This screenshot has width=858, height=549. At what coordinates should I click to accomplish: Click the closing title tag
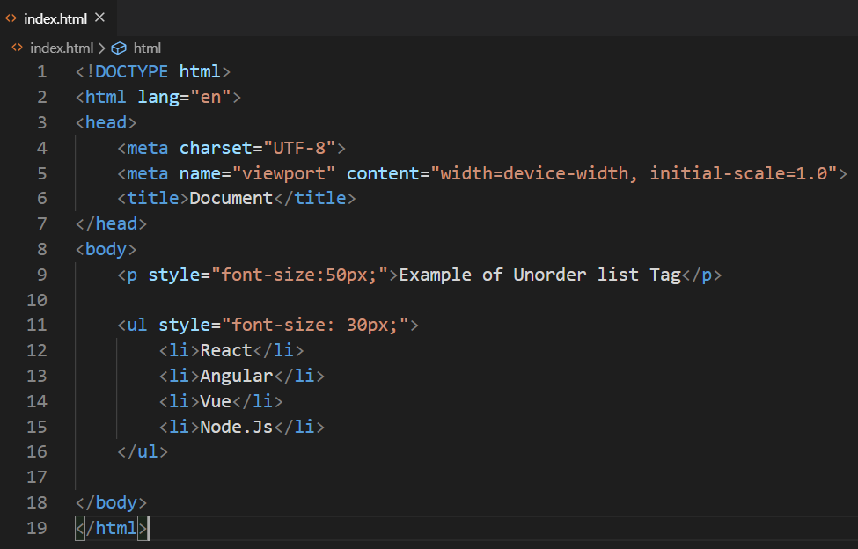pyautogui.click(x=315, y=198)
